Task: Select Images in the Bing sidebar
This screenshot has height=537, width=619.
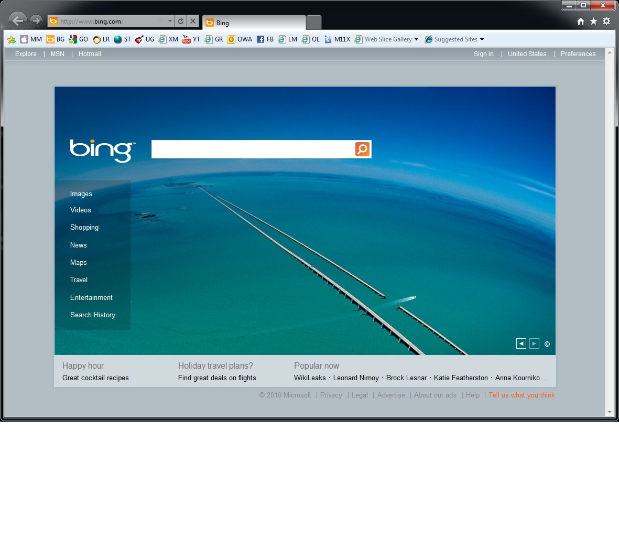Action: (x=81, y=194)
